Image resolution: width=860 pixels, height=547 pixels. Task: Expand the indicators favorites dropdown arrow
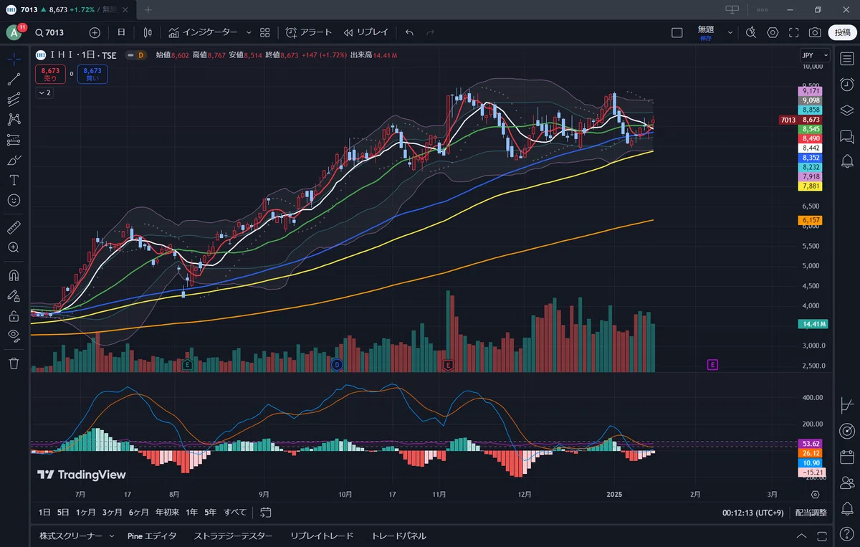pos(249,32)
